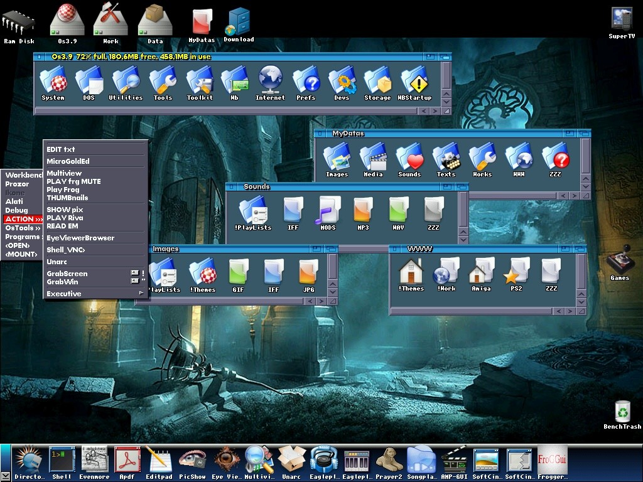
Task: Launch AMP-GUI from the dock
Action: [x=455, y=463]
